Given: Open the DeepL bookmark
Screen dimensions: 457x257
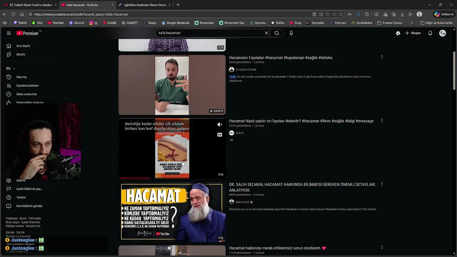Looking at the screenshot, I should (150, 23).
